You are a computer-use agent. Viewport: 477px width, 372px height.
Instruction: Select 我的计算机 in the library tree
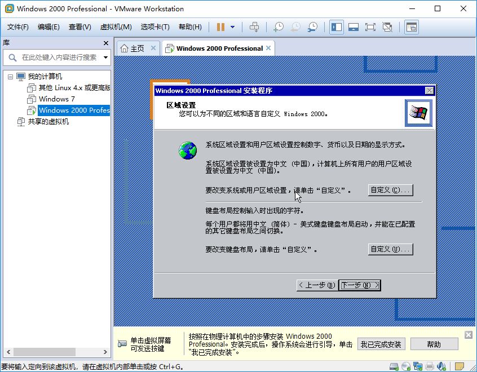pyautogui.click(x=45, y=76)
